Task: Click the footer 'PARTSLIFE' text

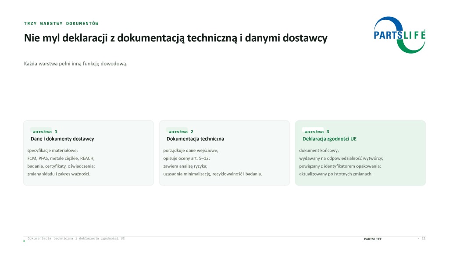Action: pyautogui.click(x=373, y=239)
